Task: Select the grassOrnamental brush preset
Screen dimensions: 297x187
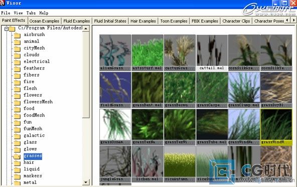Action: (x=115, y=127)
